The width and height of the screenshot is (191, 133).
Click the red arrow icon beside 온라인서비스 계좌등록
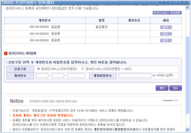tap(5, 53)
